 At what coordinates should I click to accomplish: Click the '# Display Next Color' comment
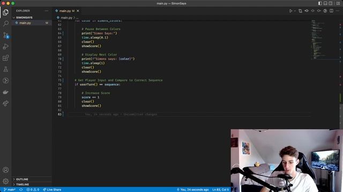(99, 54)
